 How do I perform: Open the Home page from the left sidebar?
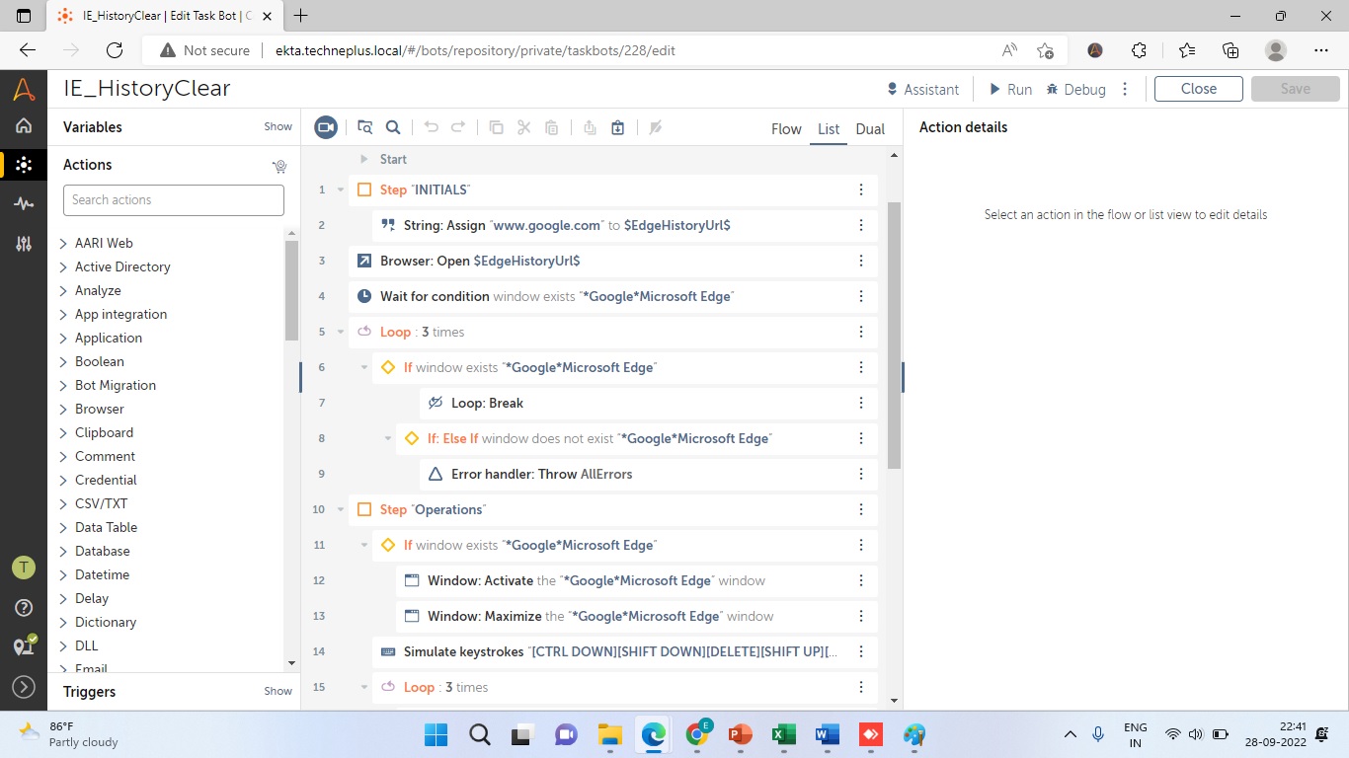[24, 125]
